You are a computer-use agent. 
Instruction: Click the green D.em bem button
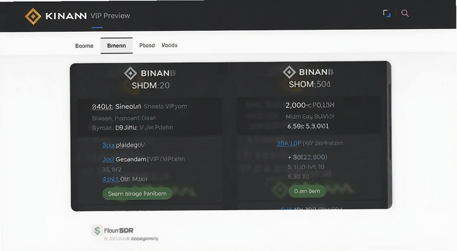coord(307,191)
